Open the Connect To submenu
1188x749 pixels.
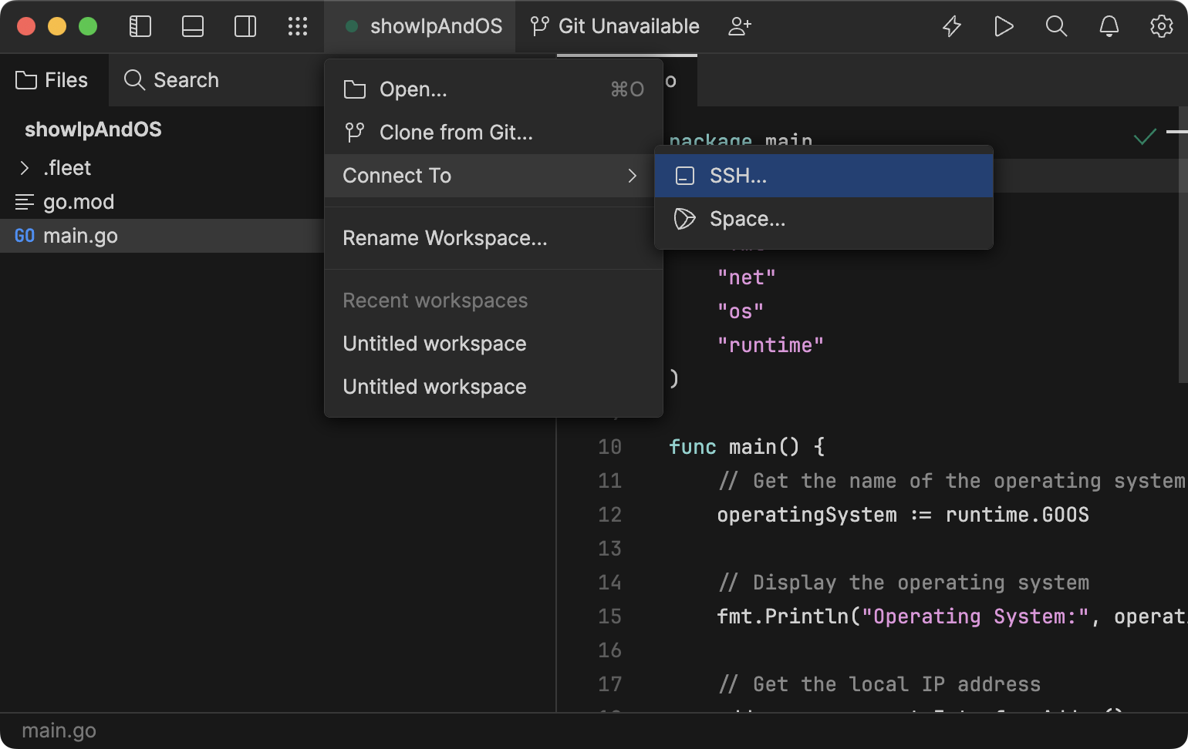point(397,176)
